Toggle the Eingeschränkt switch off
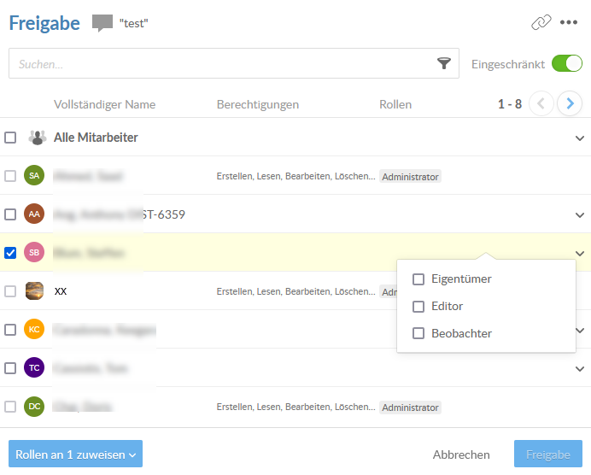Image resolution: width=591 pixels, height=475 pixels. pyautogui.click(x=567, y=63)
